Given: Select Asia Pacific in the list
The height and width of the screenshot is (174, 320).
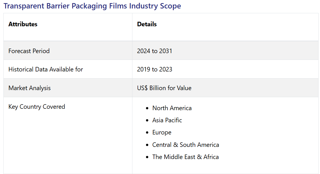Looking at the screenshot, I should click(x=167, y=120).
